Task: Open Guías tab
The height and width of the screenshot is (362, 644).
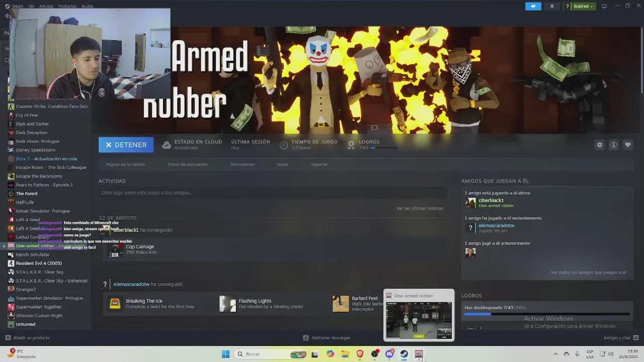Action: [282, 164]
